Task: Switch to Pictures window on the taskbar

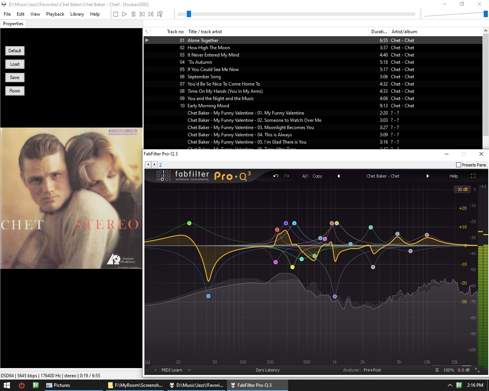Action: click(x=73, y=385)
